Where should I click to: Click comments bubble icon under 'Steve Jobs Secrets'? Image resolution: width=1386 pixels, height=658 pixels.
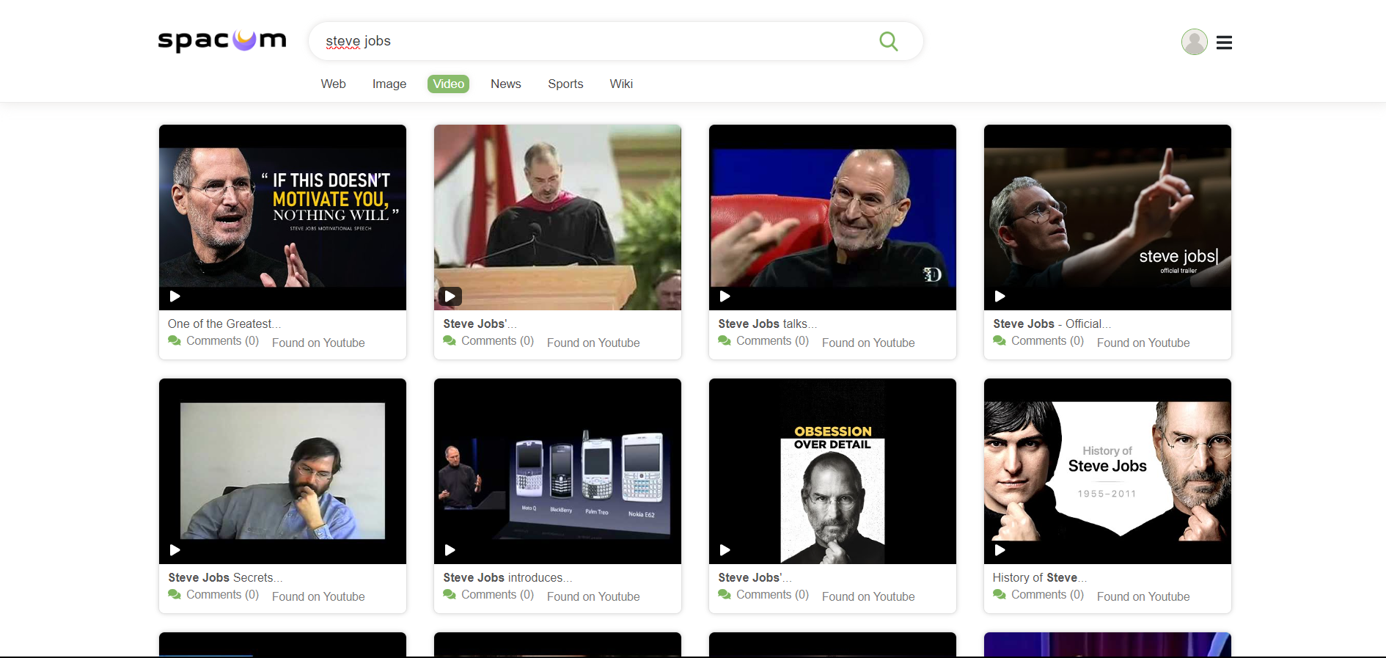[x=175, y=594]
